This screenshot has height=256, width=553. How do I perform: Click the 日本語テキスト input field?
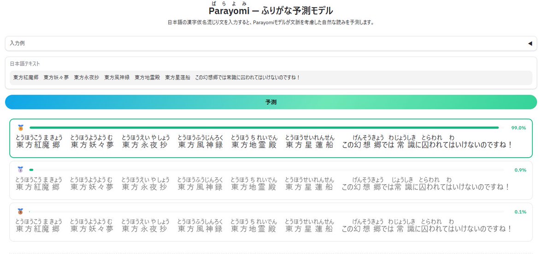click(x=271, y=77)
